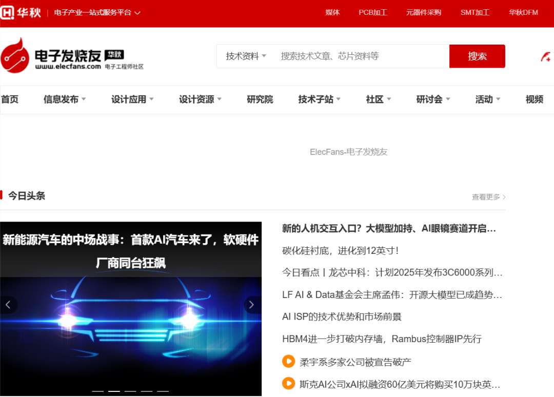The image size is (554, 397).
Task: Expand the 信息发布 navigation menu
Action: point(65,100)
